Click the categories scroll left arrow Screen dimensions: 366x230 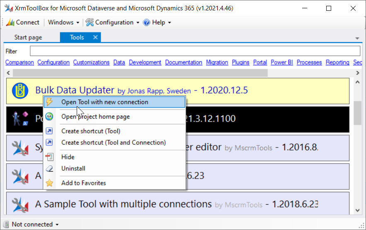[8, 73]
